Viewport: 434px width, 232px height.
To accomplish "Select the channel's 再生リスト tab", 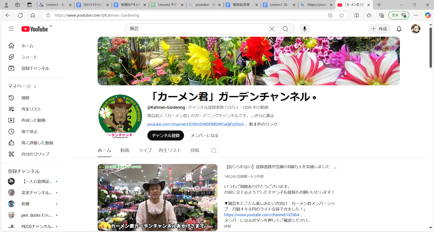I will [170, 150].
